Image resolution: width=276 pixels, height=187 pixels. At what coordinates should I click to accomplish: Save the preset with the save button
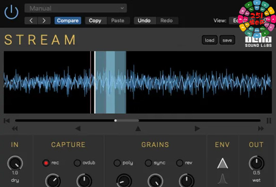coord(227,40)
